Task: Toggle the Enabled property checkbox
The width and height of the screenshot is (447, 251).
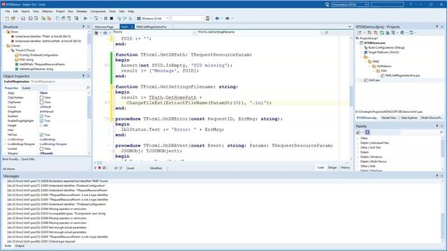Action: tap(42, 116)
